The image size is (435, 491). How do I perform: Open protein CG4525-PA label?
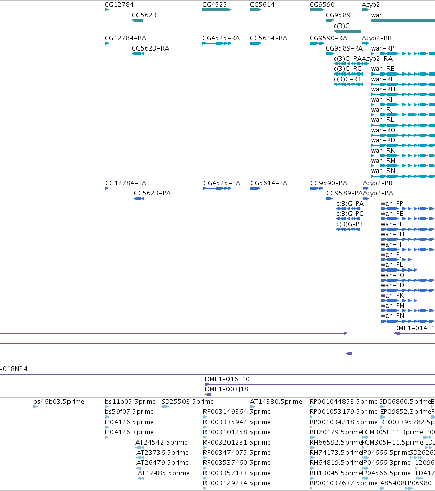[222, 183]
